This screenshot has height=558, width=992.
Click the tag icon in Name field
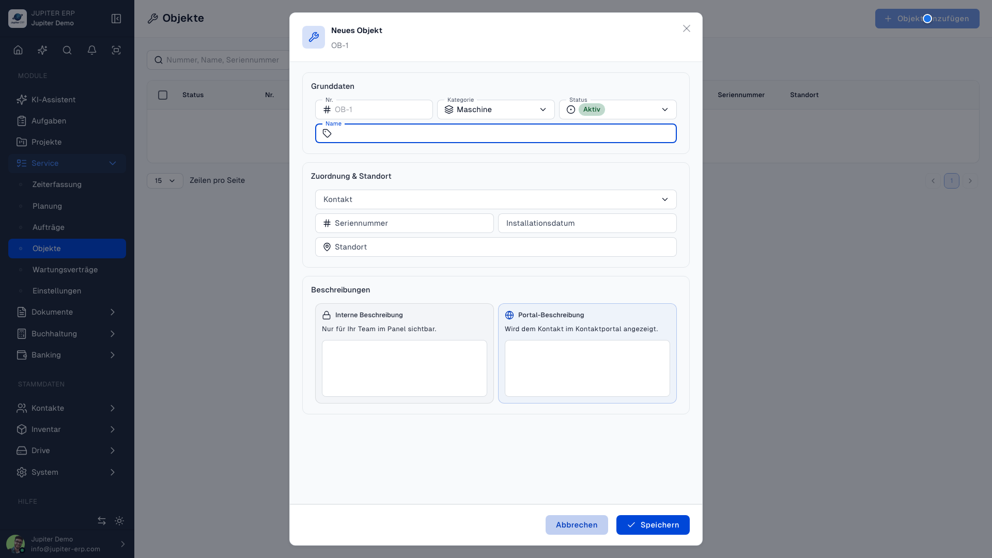pos(327,133)
